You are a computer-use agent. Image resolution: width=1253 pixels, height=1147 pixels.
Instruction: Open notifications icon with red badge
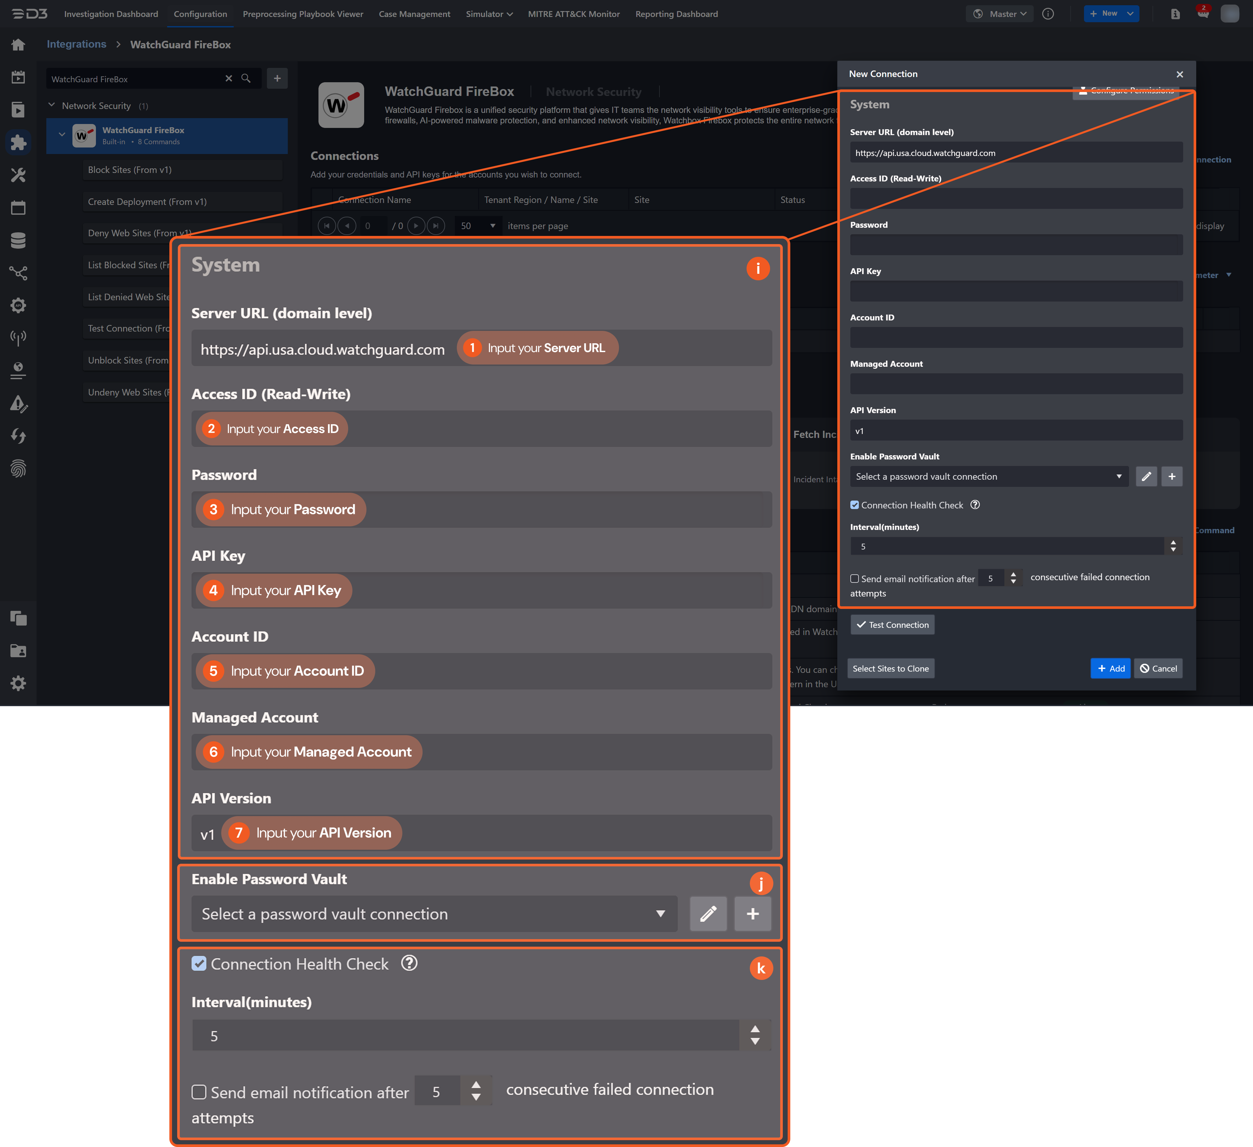1203,14
